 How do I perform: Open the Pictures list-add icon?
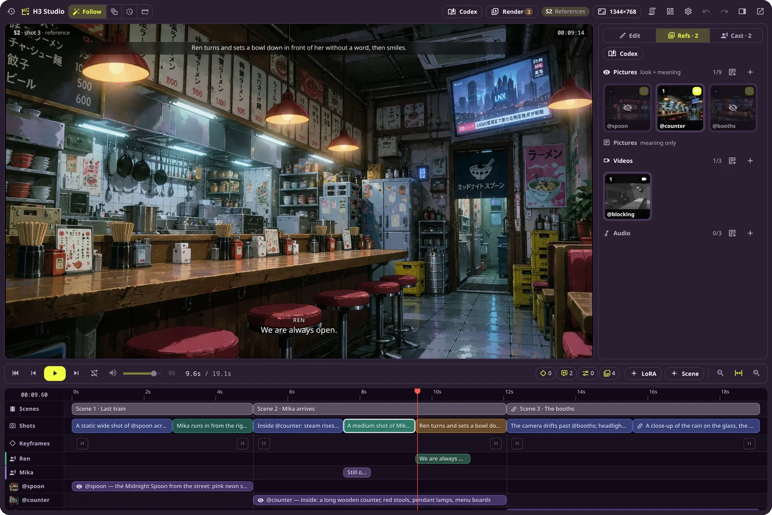tap(732, 72)
